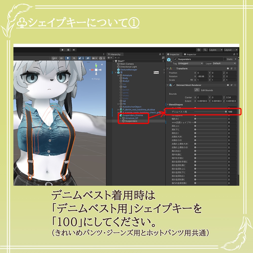Screen dimensions: 253x253
Task: Open the Undo History clock icon
Action: (199, 50)
